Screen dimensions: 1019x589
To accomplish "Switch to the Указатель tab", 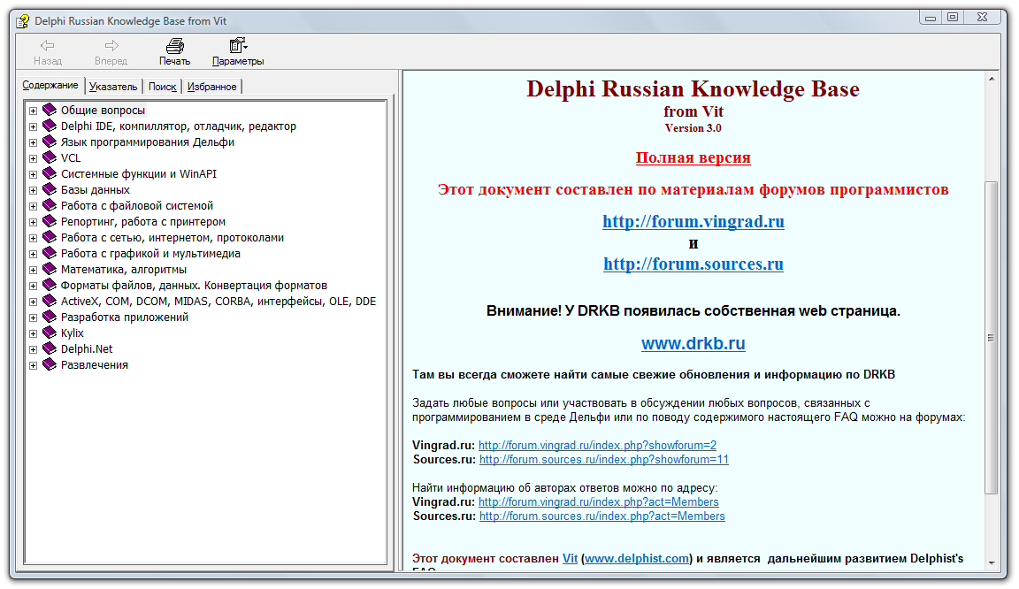I will point(113,87).
